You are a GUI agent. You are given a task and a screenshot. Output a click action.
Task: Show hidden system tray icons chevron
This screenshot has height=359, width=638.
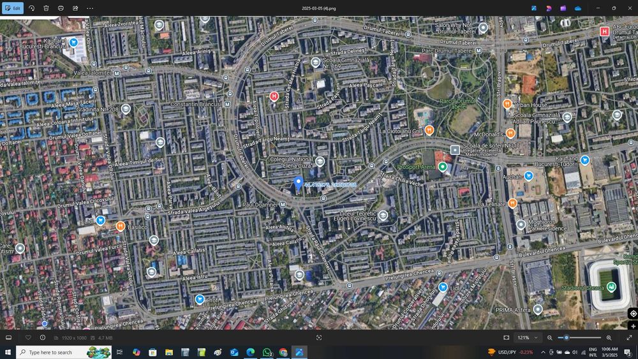(x=543, y=352)
